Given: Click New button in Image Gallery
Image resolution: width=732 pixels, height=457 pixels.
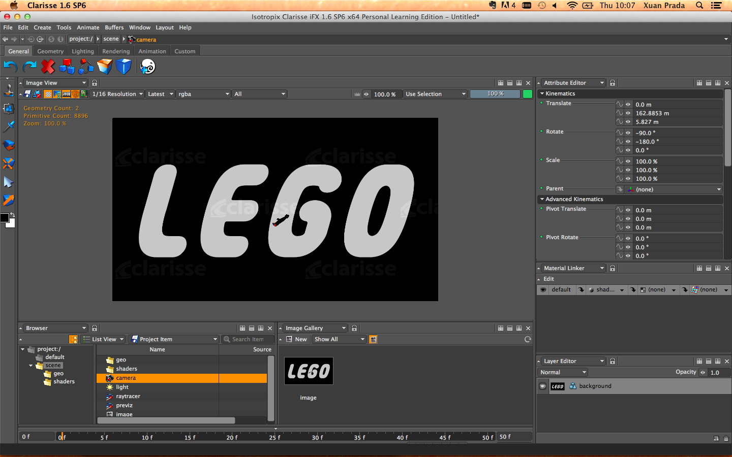Looking at the screenshot, I should point(296,339).
